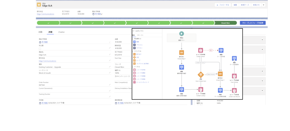Click the Closed Won stage in path
Image resolution: width=290 pixels, height=131 pixels.
coord(225,23)
